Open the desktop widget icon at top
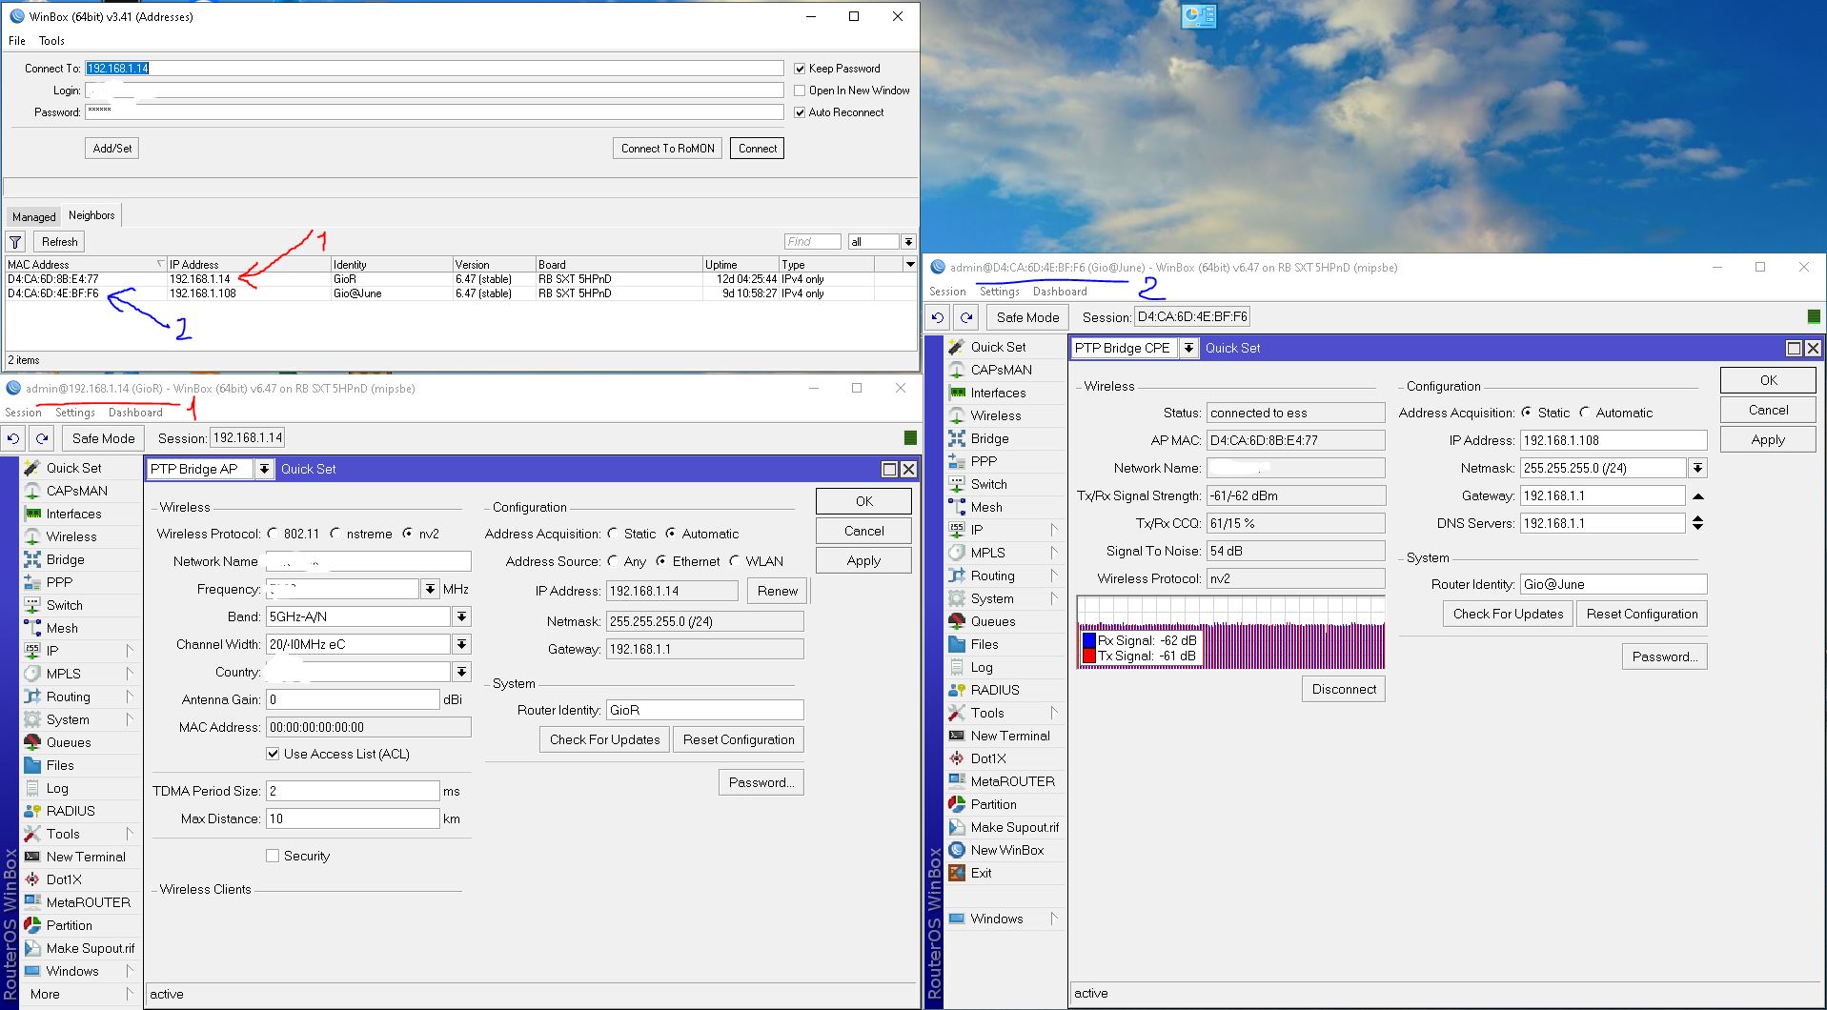1827x1010 pixels. 1198,16
